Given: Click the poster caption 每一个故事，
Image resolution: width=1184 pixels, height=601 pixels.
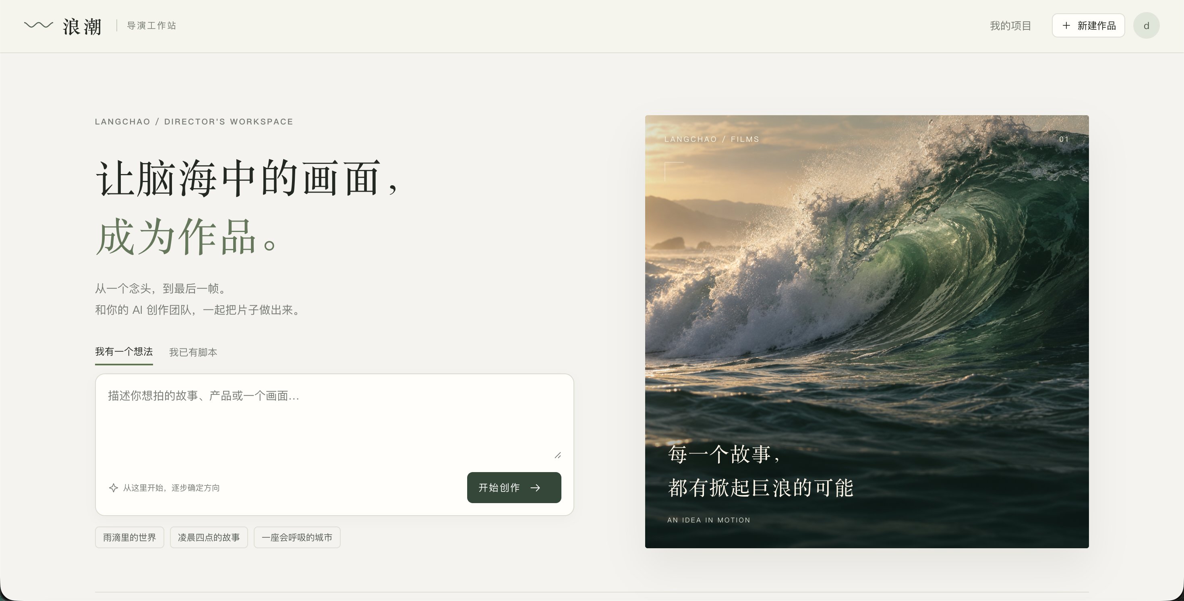Looking at the screenshot, I should (x=724, y=454).
